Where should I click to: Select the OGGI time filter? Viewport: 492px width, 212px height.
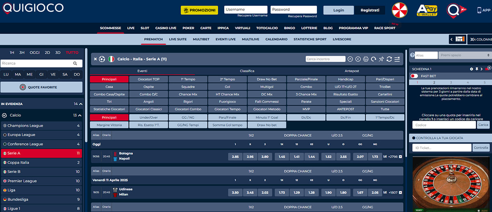[35, 52]
